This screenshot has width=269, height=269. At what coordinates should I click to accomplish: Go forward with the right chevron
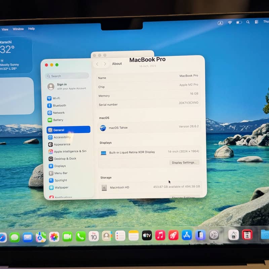tap(105, 64)
